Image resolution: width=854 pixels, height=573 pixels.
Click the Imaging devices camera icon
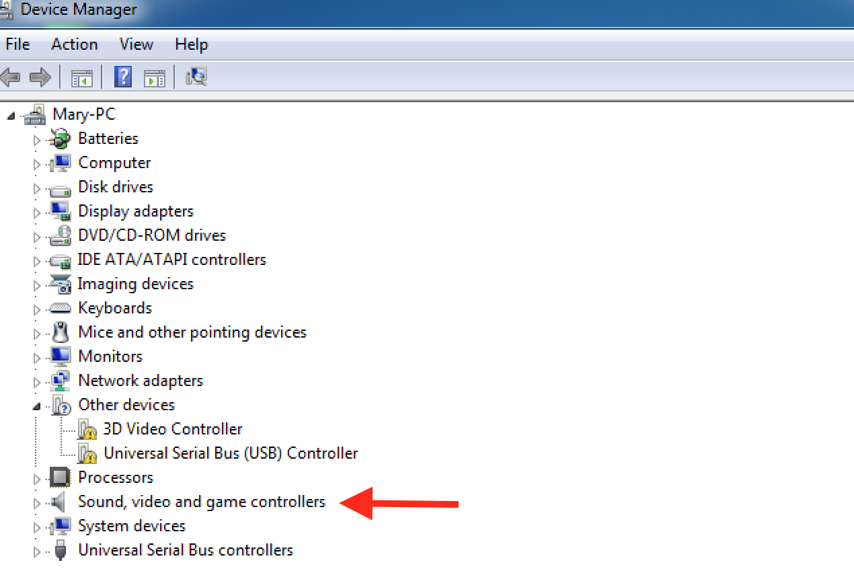tap(60, 284)
